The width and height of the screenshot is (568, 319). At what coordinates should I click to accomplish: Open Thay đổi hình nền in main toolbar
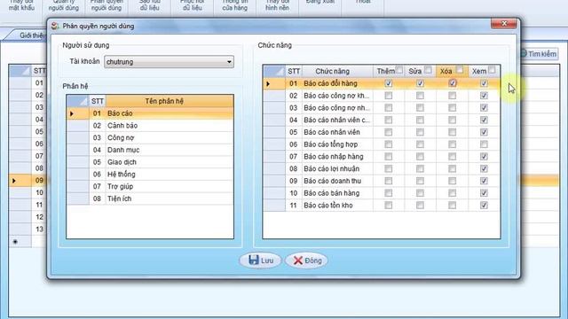(x=277, y=5)
